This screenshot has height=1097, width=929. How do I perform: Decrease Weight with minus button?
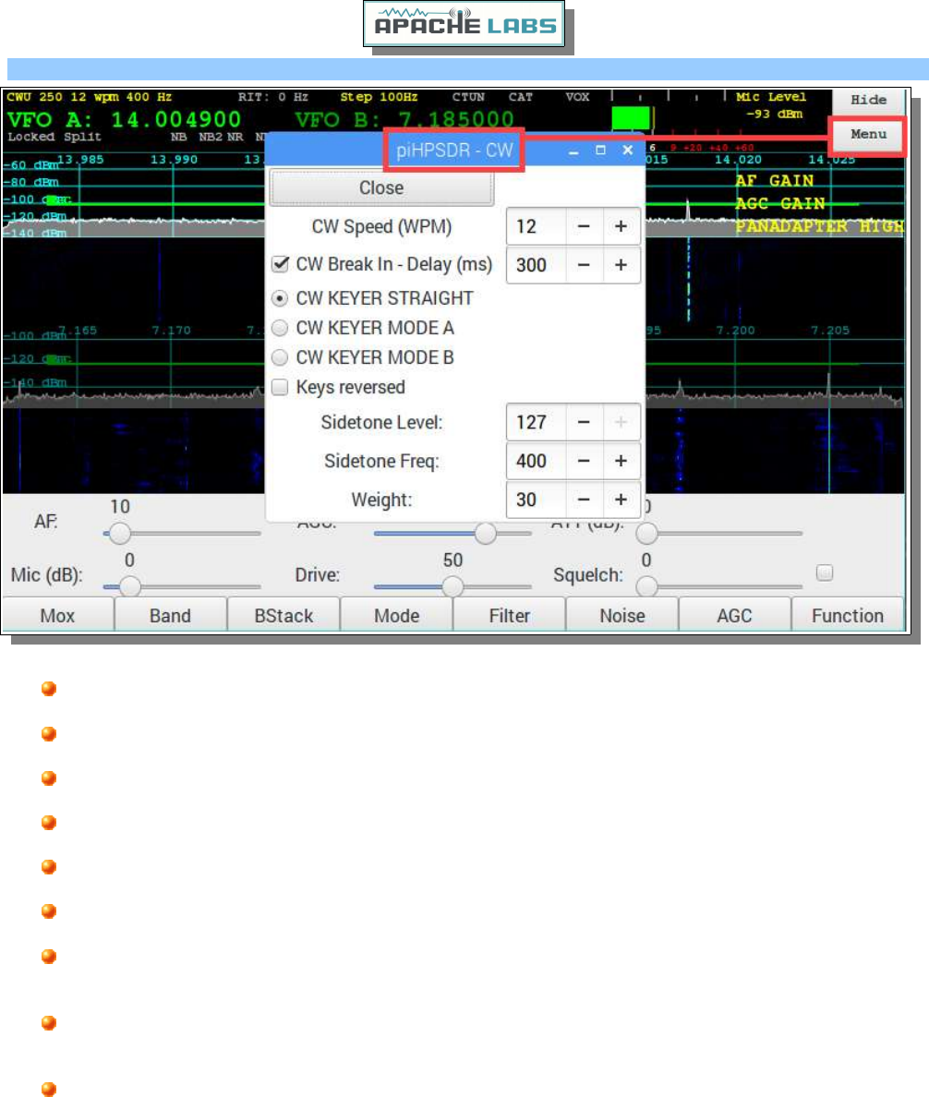pyautogui.click(x=584, y=500)
